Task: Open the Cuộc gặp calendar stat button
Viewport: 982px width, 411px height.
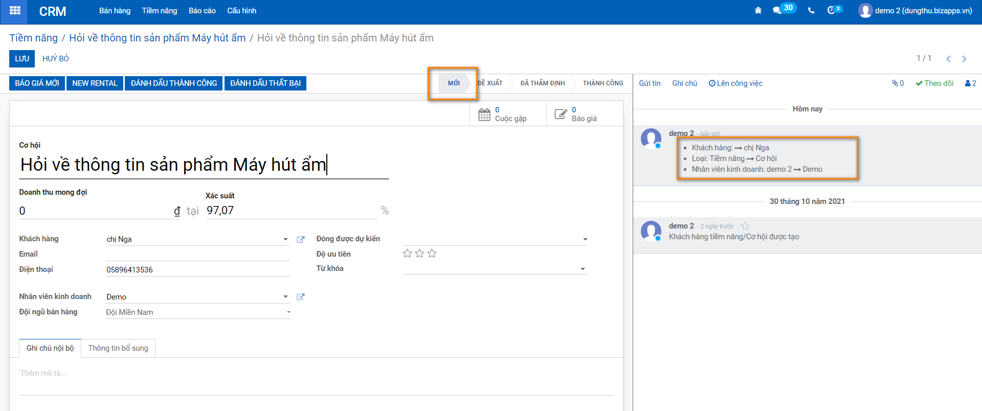Action: pos(508,114)
